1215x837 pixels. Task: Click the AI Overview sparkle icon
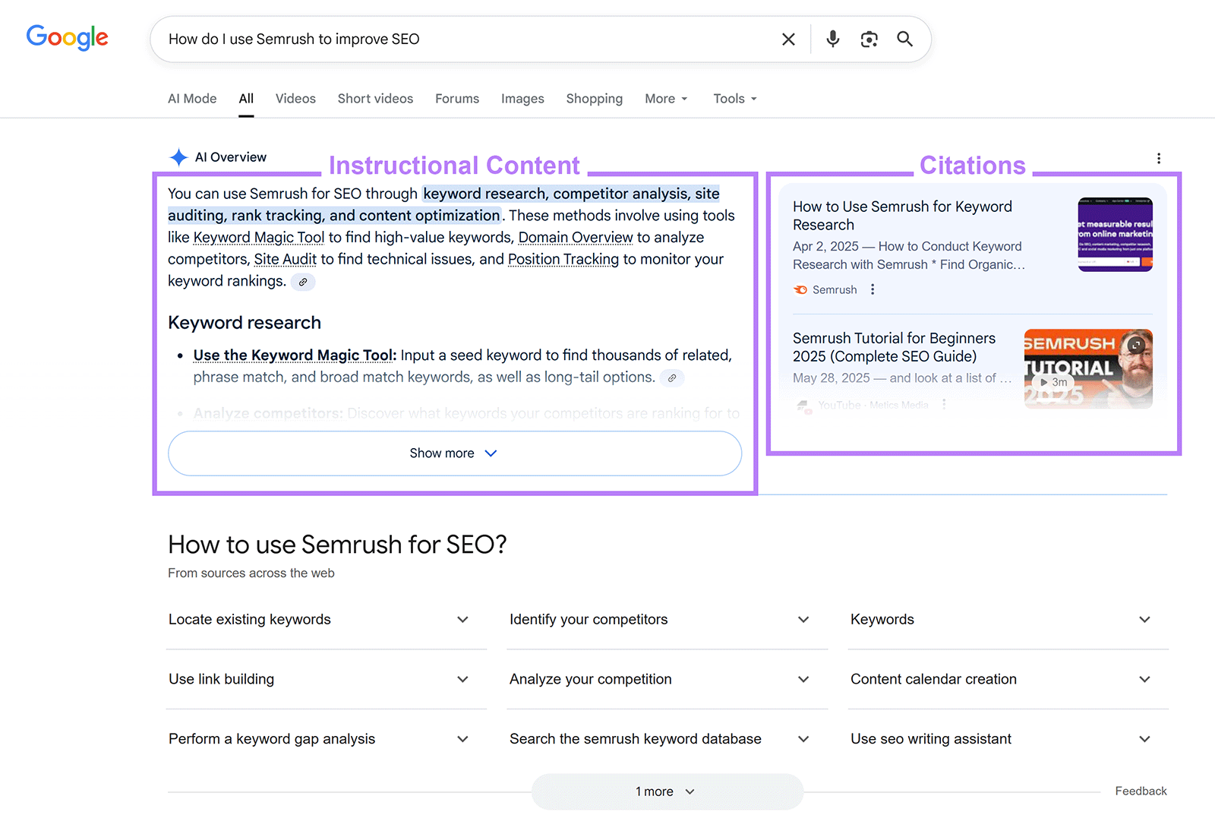click(x=178, y=156)
